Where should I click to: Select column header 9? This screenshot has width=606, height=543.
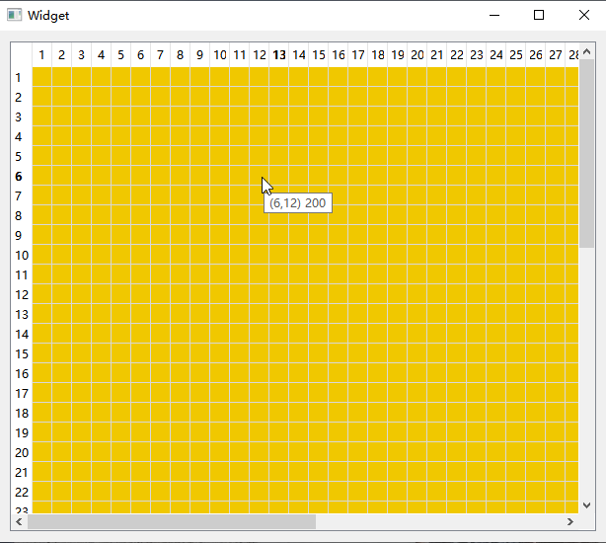[x=199, y=55]
